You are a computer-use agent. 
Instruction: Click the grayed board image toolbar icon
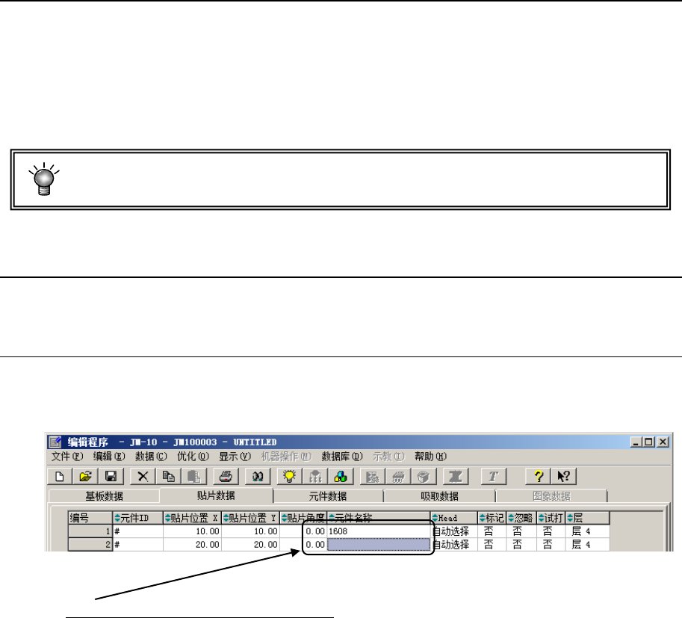coord(372,477)
